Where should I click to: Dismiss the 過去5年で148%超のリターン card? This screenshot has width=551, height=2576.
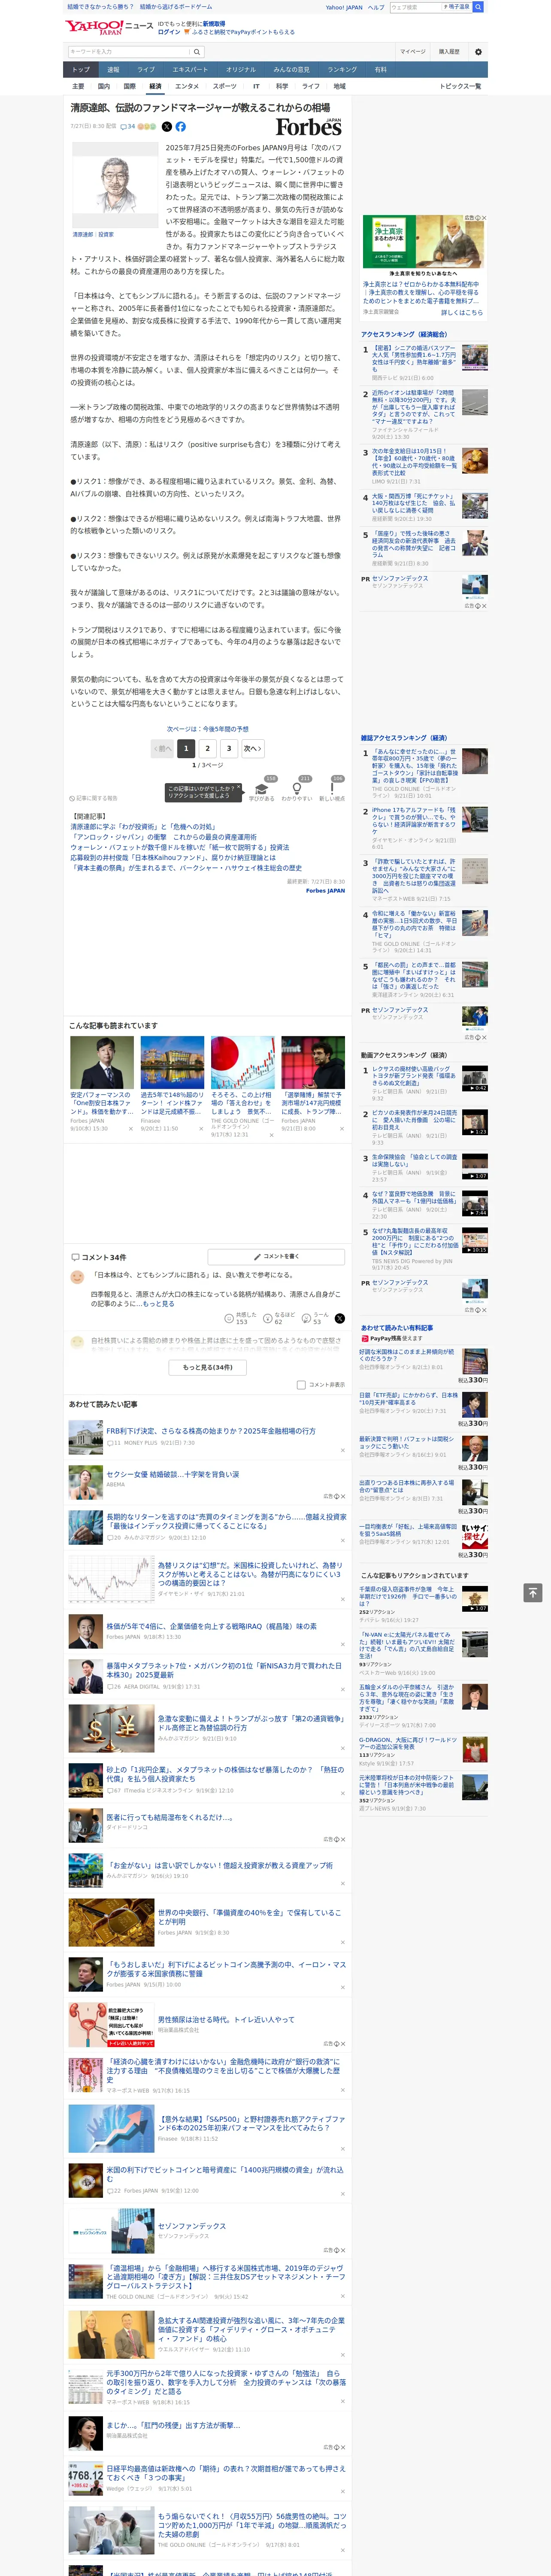click(201, 1129)
